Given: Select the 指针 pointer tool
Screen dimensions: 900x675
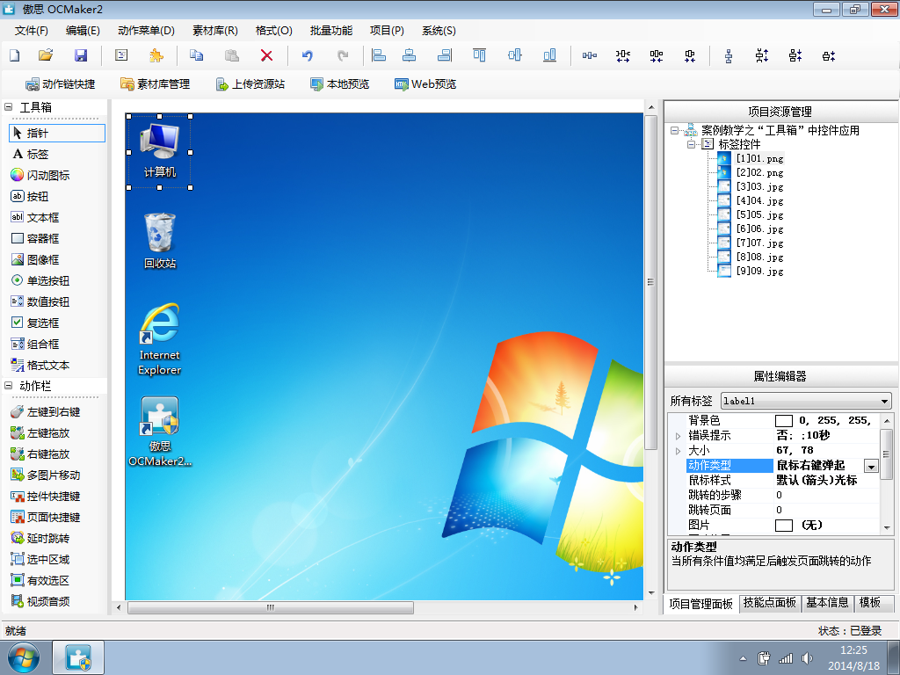Looking at the screenshot, I should [x=57, y=134].
